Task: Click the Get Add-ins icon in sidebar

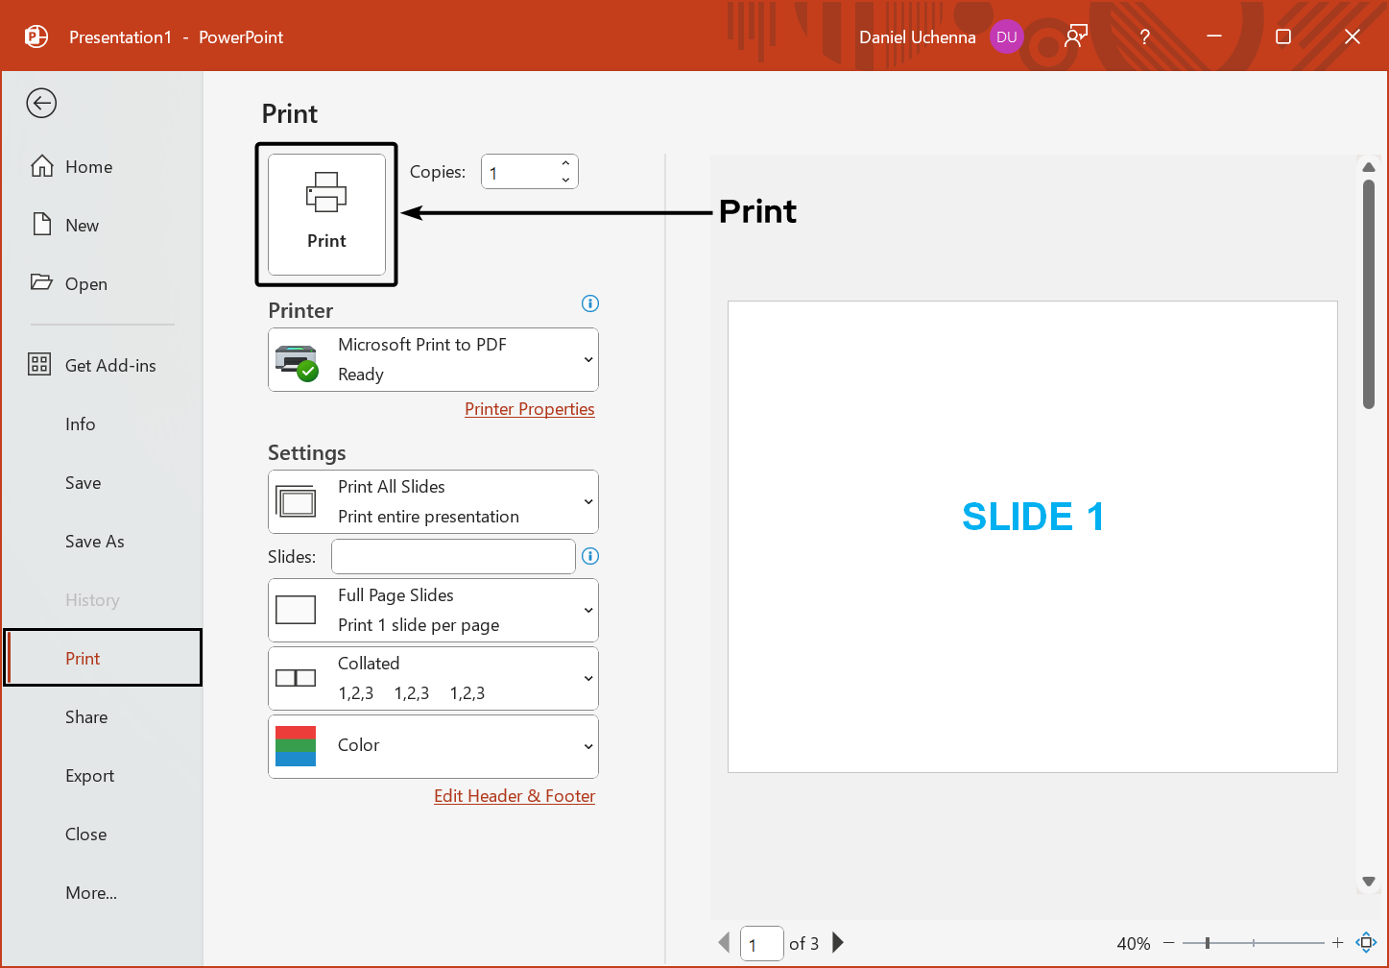Action: tap(39, 364)
